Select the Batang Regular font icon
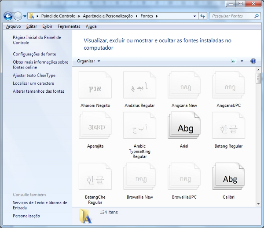This screenshot has height=228, width=264. 228,126
